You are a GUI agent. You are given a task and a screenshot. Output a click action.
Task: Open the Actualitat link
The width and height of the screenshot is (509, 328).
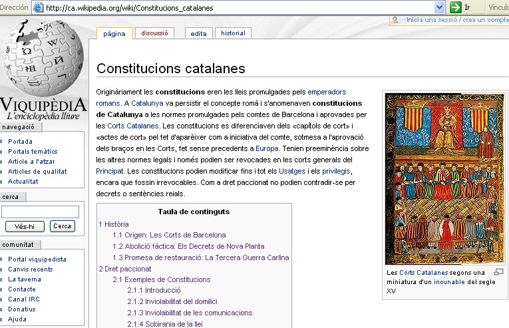click(x=23, y=181)
